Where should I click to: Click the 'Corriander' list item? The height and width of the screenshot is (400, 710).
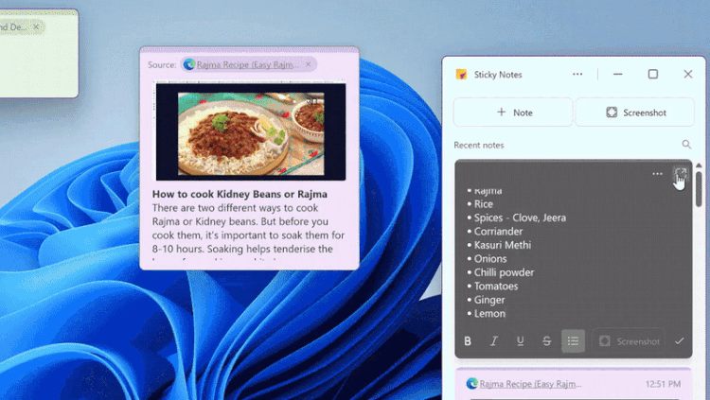tap(498, 232)
